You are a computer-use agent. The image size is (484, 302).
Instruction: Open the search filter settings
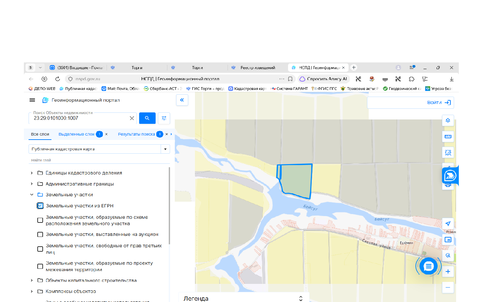coord(164,118)
